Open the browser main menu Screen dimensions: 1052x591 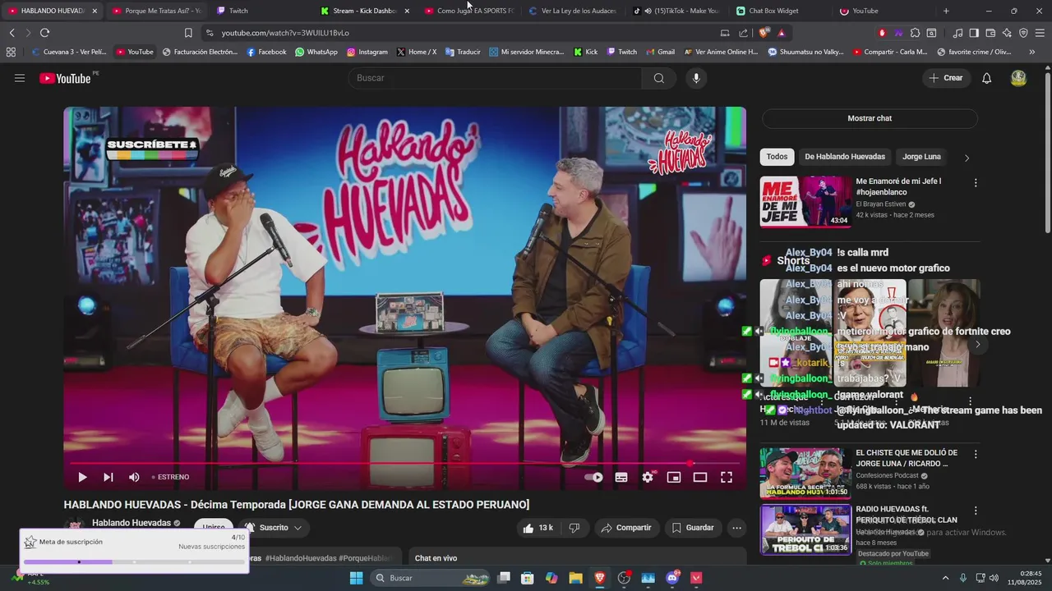tap(1040, 33)
